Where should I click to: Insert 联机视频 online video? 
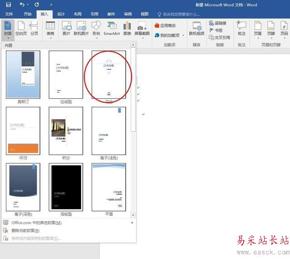tap(197, 29)
